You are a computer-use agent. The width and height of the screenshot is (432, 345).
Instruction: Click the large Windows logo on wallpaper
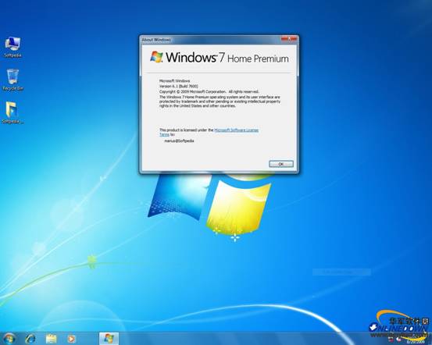point(209,204)
